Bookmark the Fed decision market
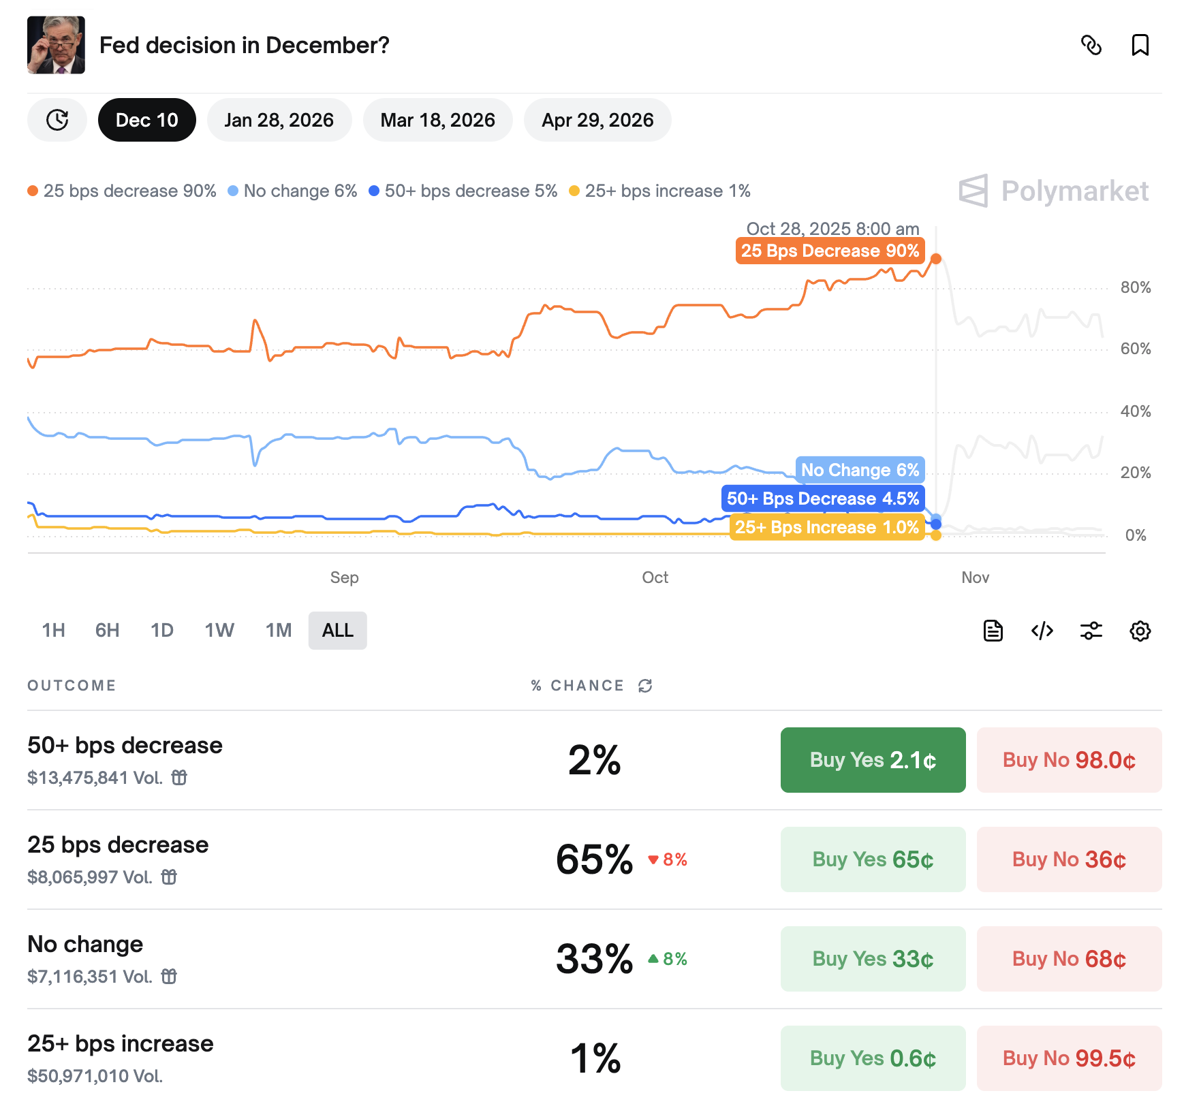The image size is (1184, 1106). click(x=1140, y=45)
